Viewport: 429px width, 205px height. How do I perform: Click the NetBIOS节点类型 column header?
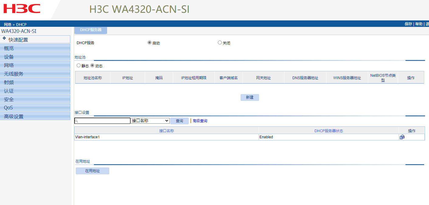[383, 78]
